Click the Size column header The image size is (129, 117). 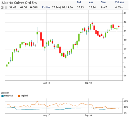(x=103, y=2)
